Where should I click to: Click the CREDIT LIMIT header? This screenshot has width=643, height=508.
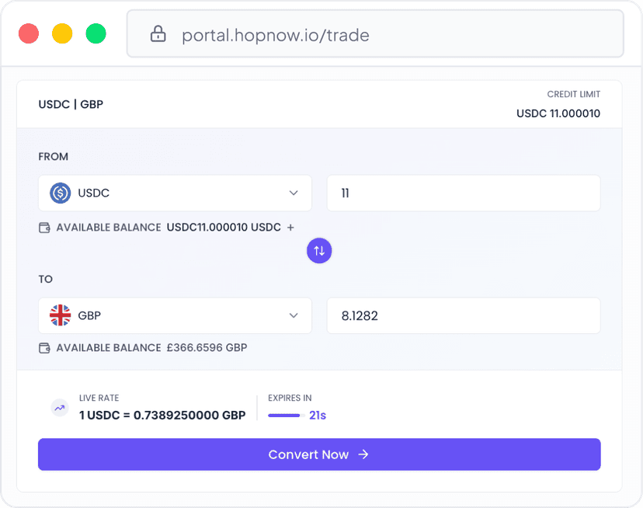tap(574, 94)
